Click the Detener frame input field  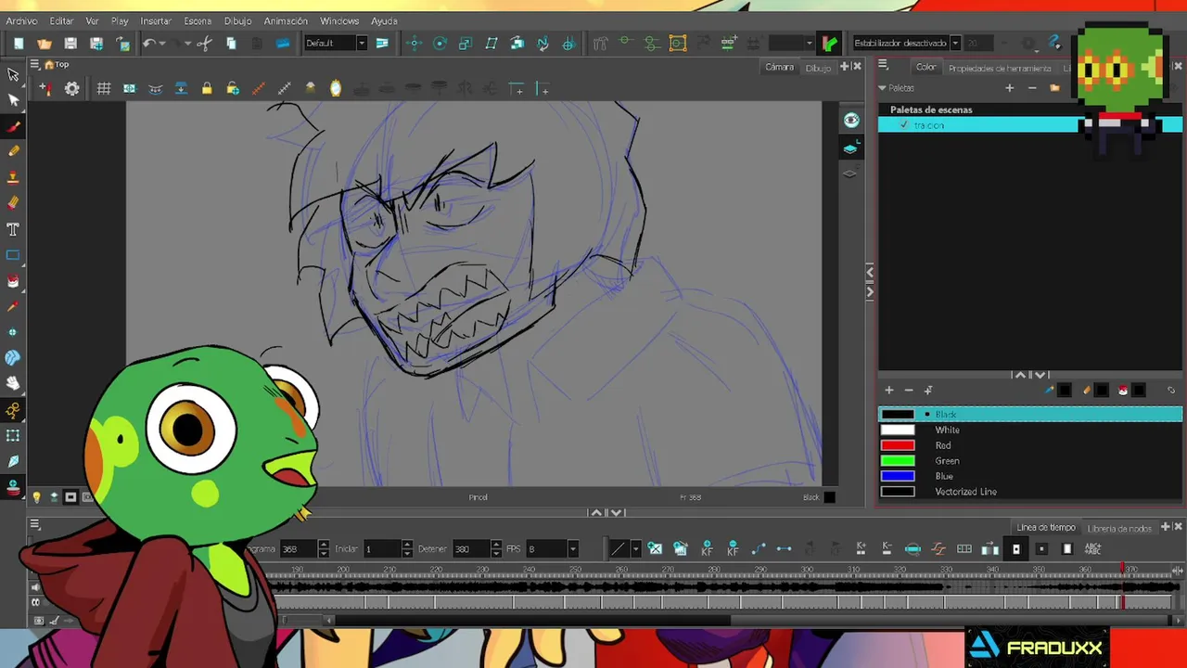click(470, 549)
